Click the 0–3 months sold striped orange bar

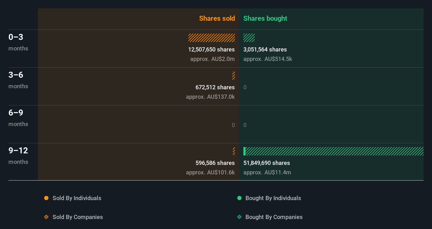[x=212, y=38]
